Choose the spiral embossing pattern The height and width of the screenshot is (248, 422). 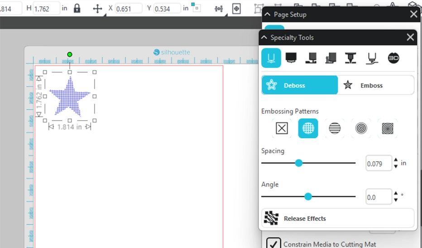pyautogui.click(x=388, y=128)
